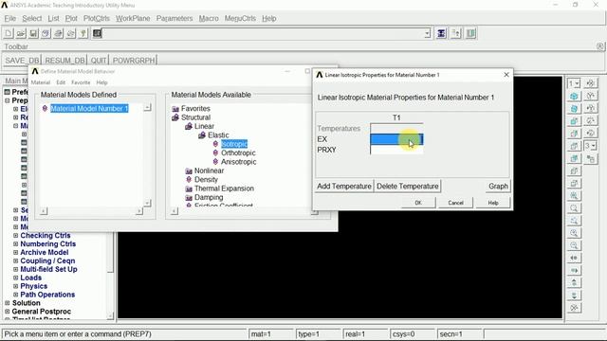Click the PRXY value field
This screenshot has width=607, height=341.
(396, 150)
